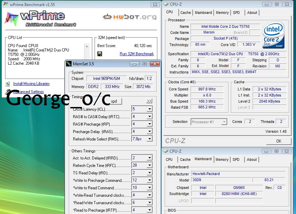Viewport: 296px width, 214px height.
Task: Click the Hewlett-Packard manufacturer field
Action: pos(238,174)
